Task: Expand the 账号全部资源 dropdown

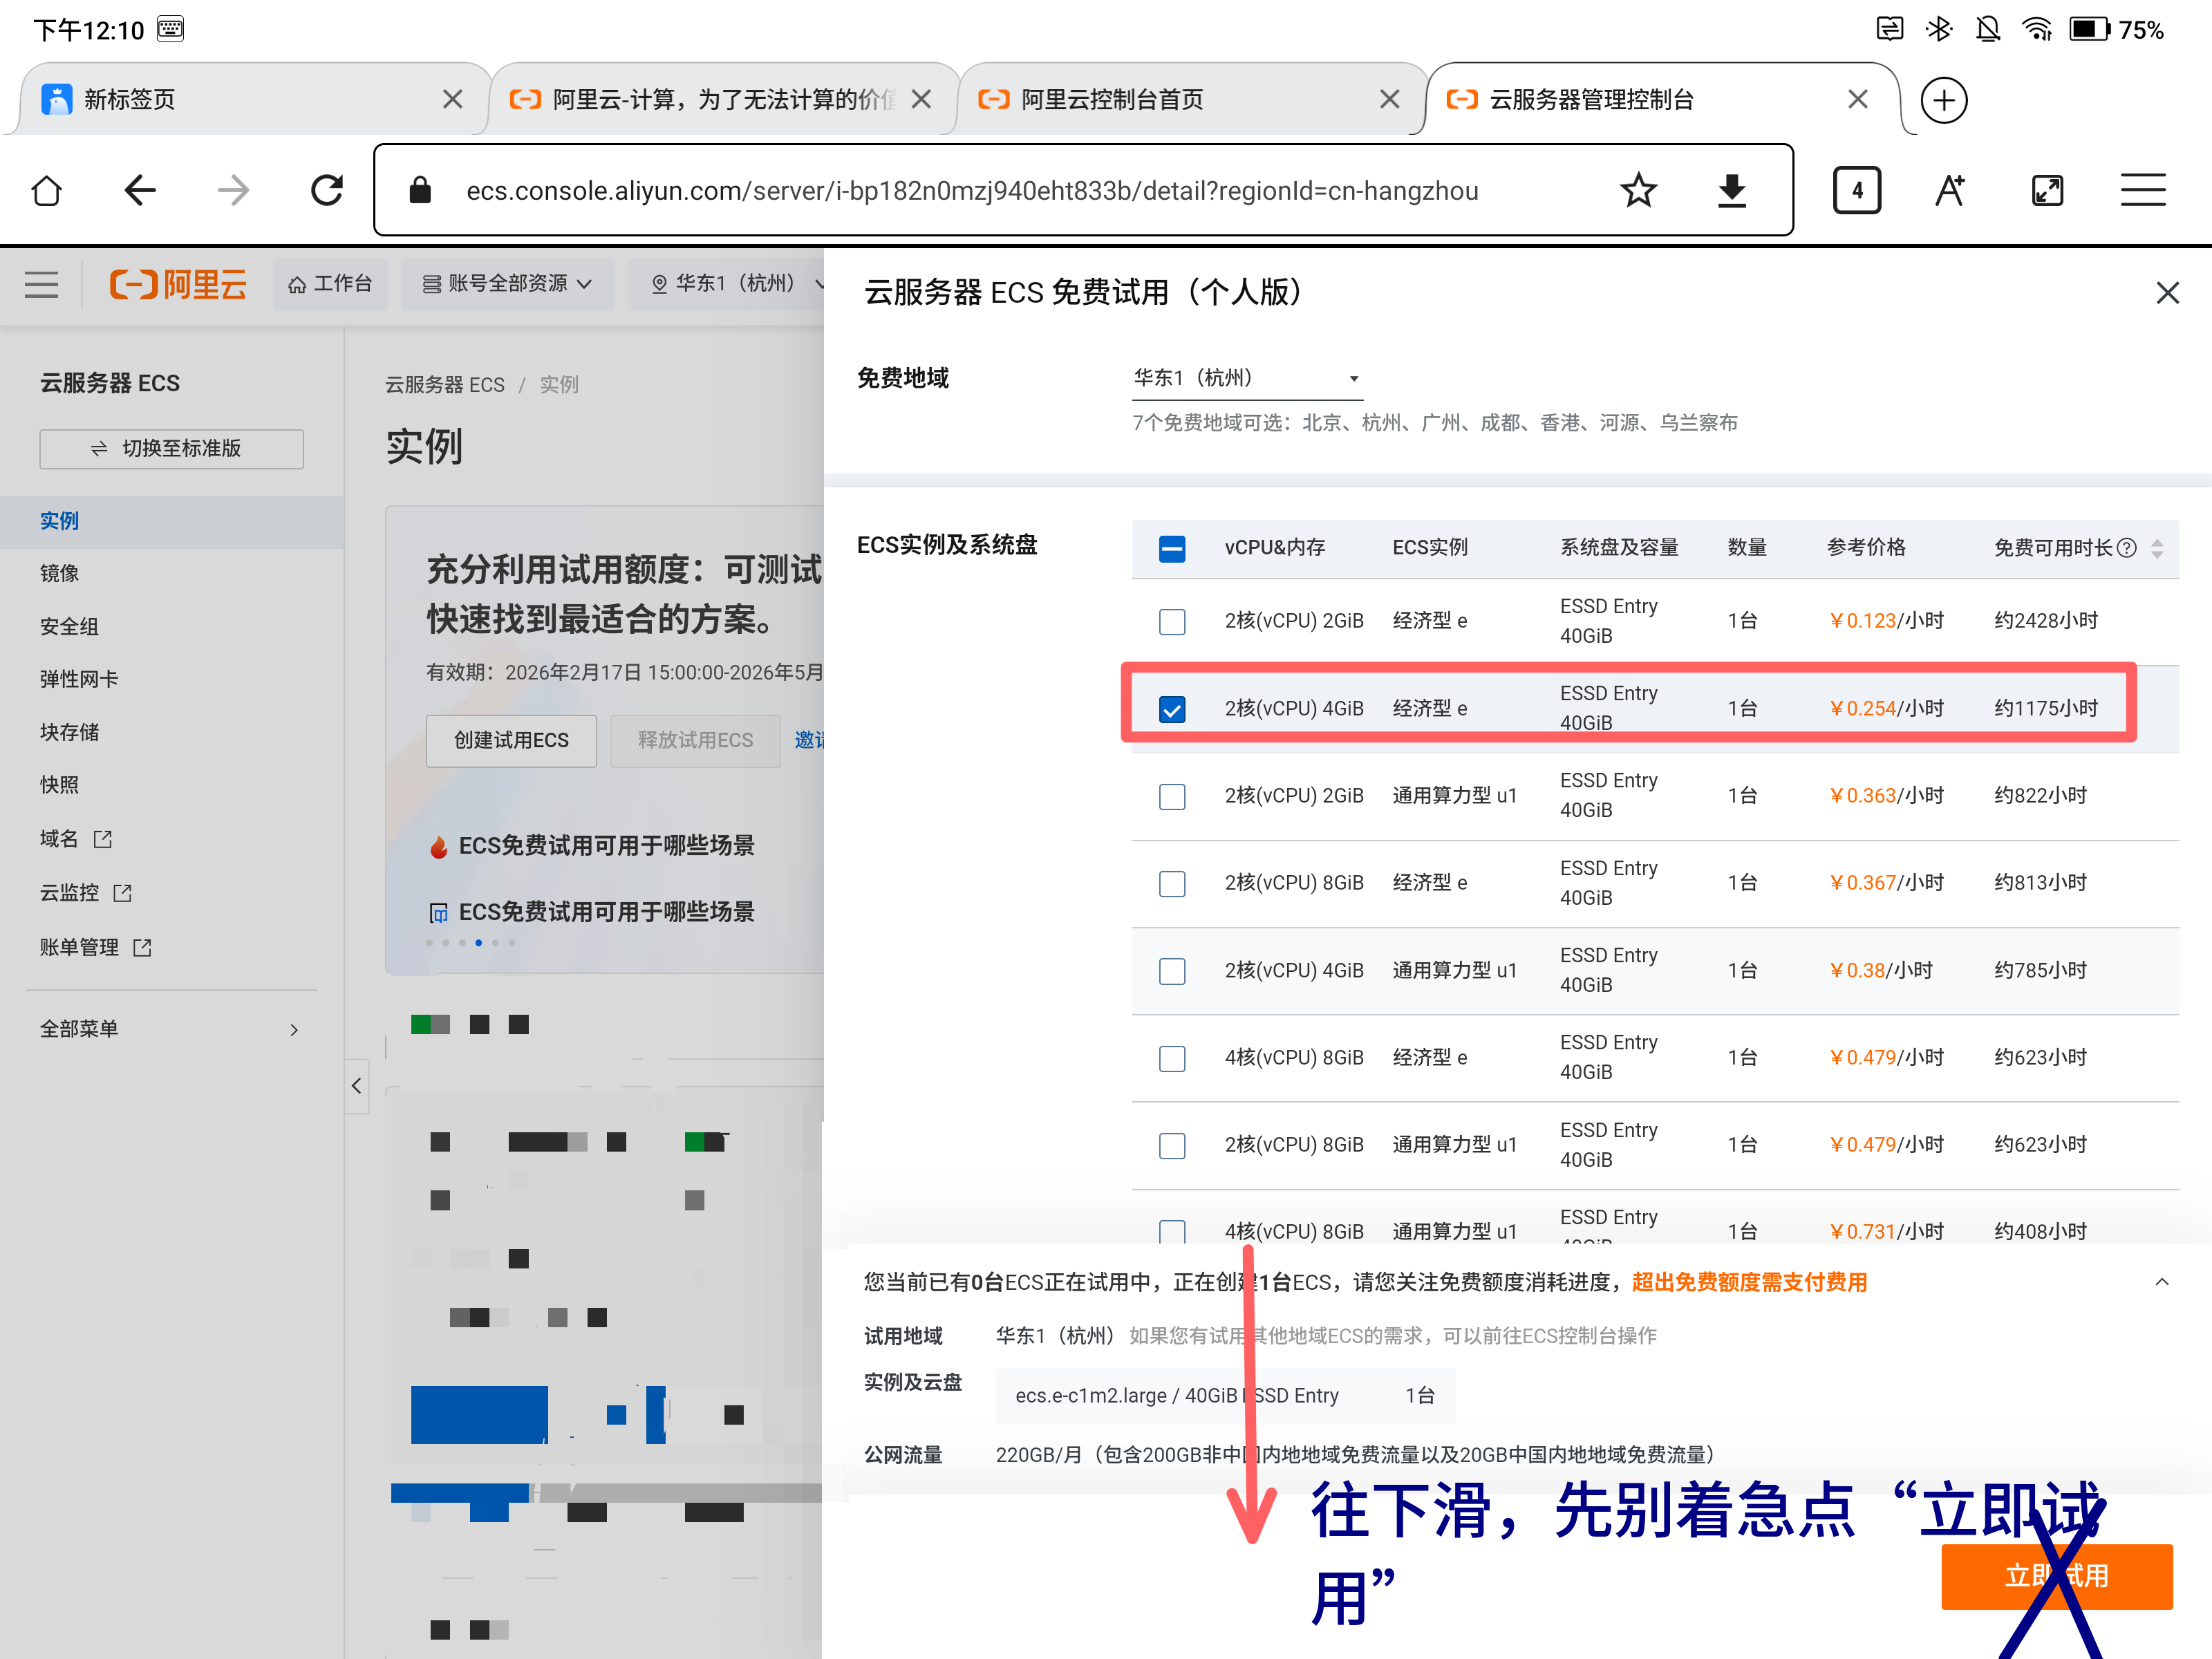Action: point(507,284)
